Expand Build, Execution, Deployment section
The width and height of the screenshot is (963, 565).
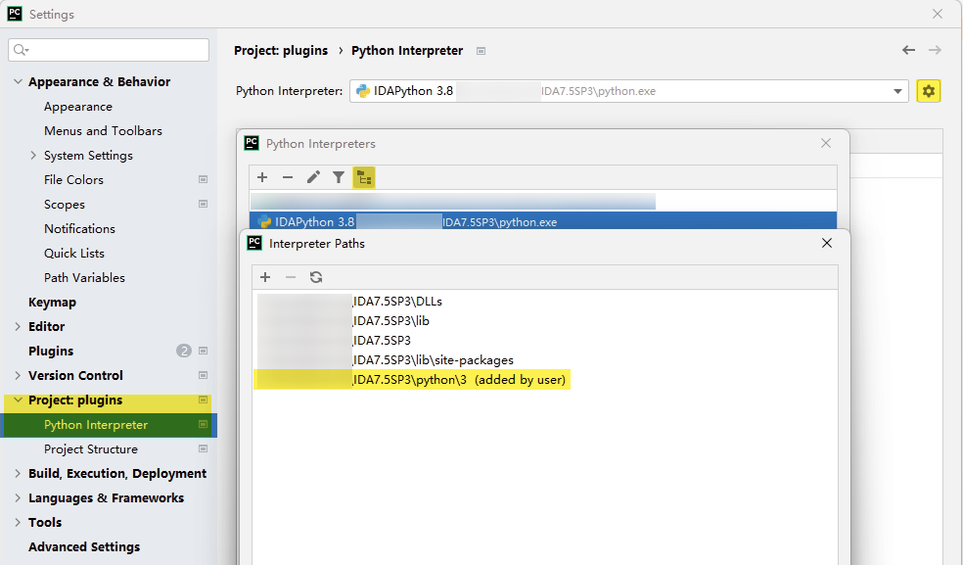pos(18,473)
